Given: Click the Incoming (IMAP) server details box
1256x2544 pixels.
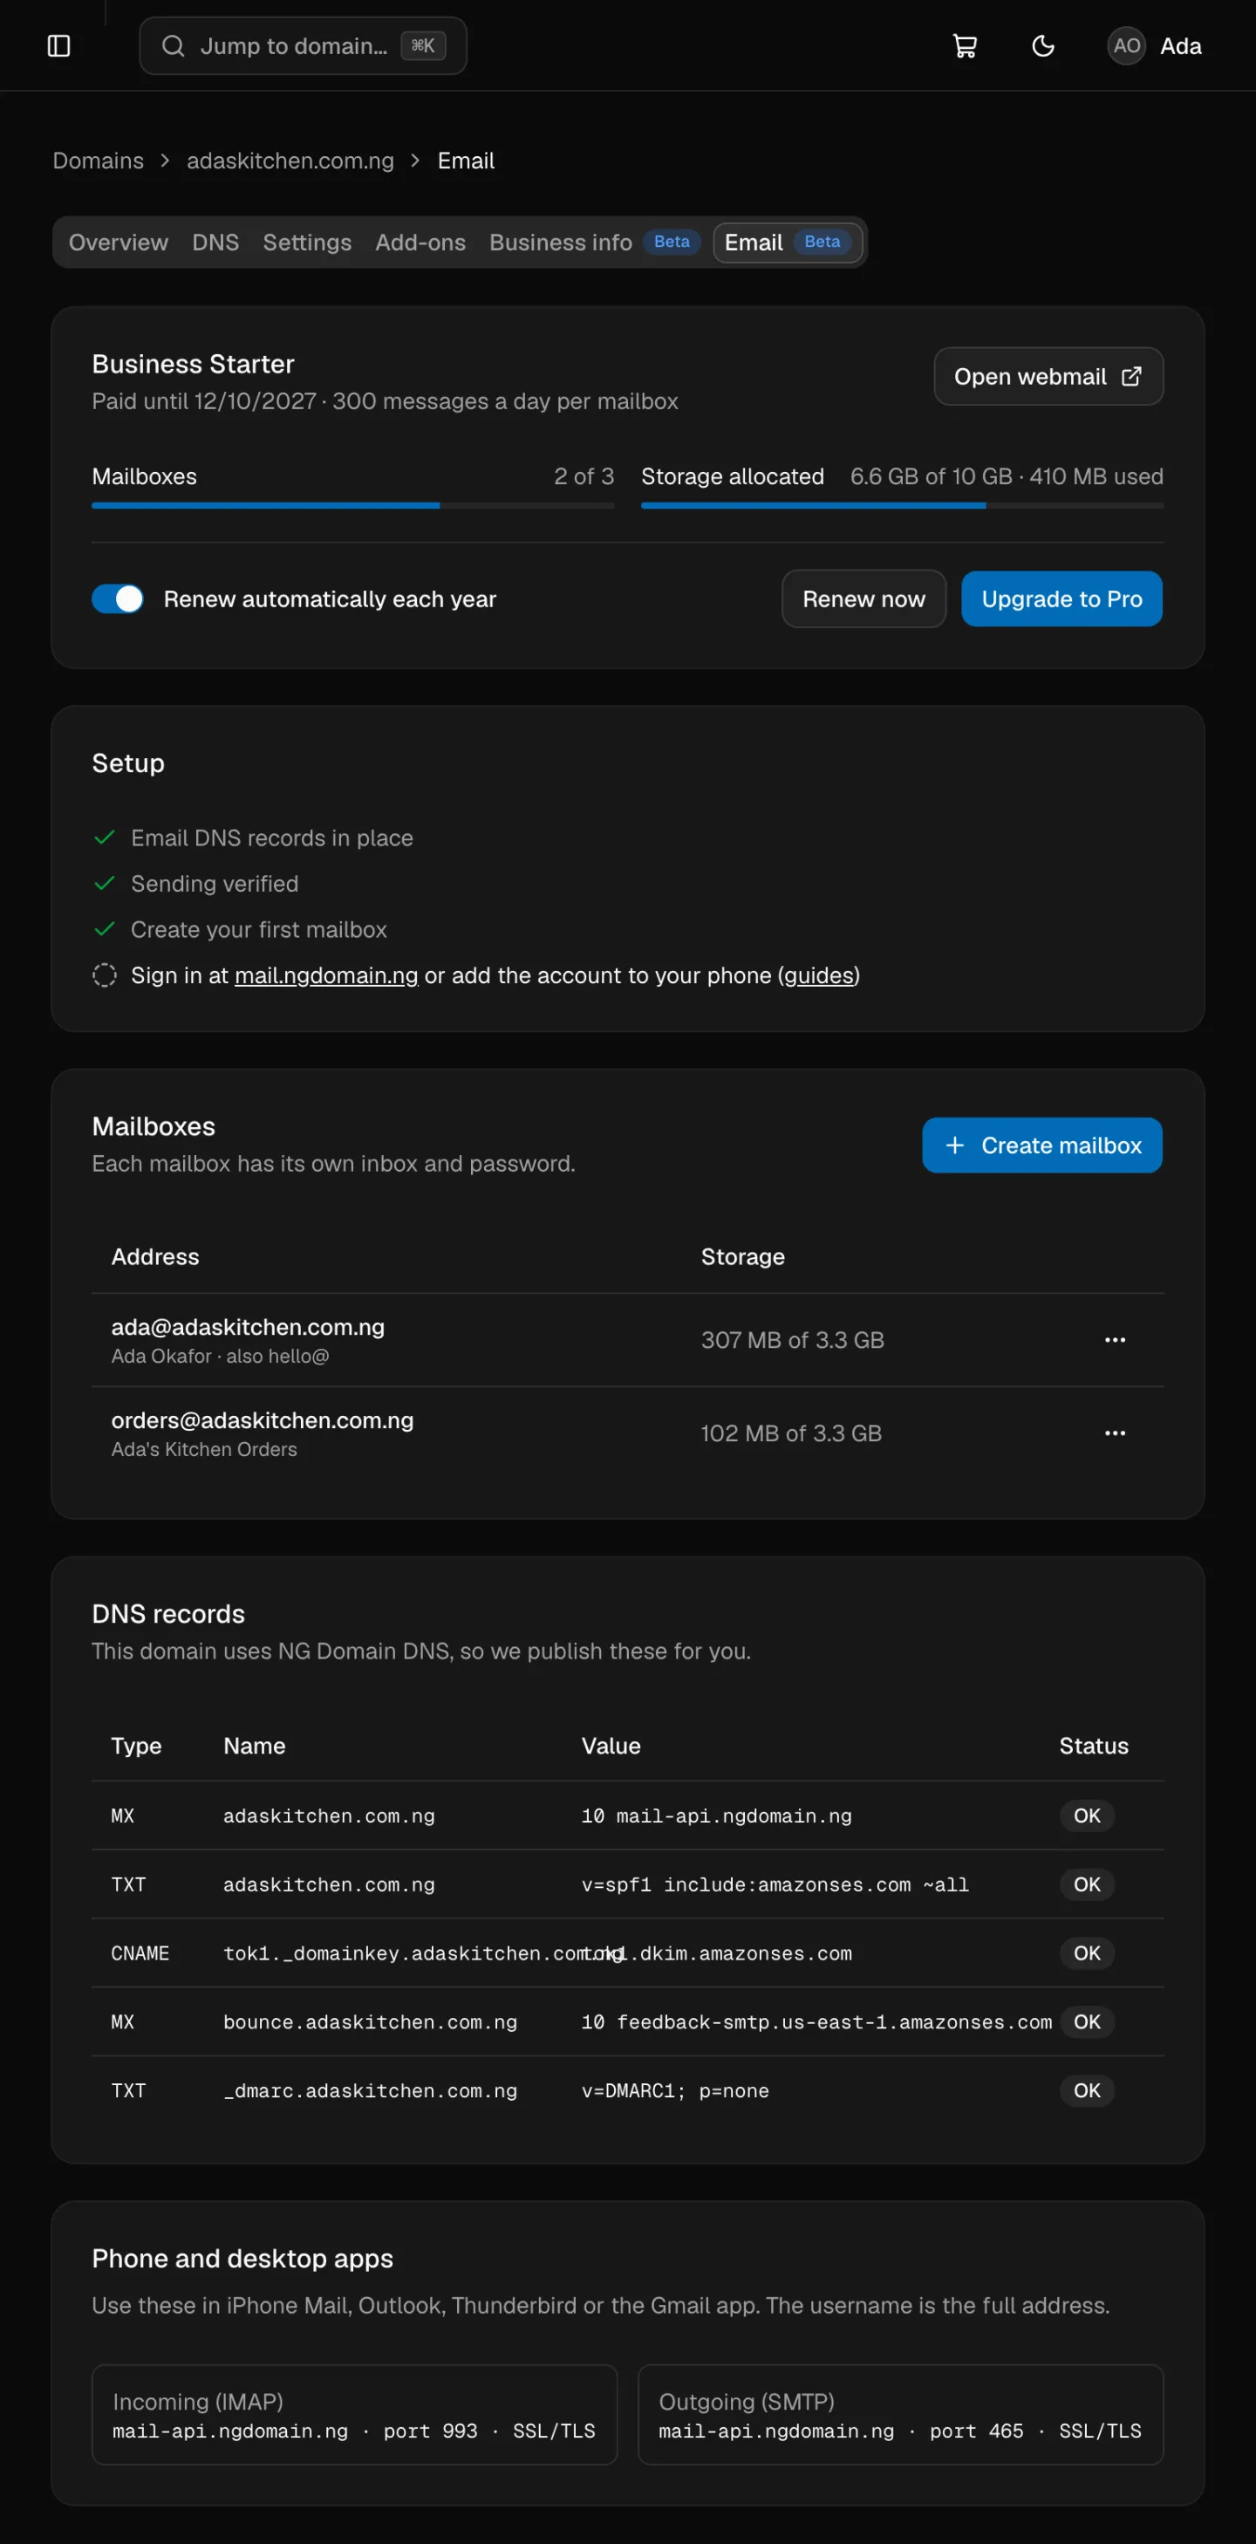Looking at the screenshot, I should coord(354,2415).
